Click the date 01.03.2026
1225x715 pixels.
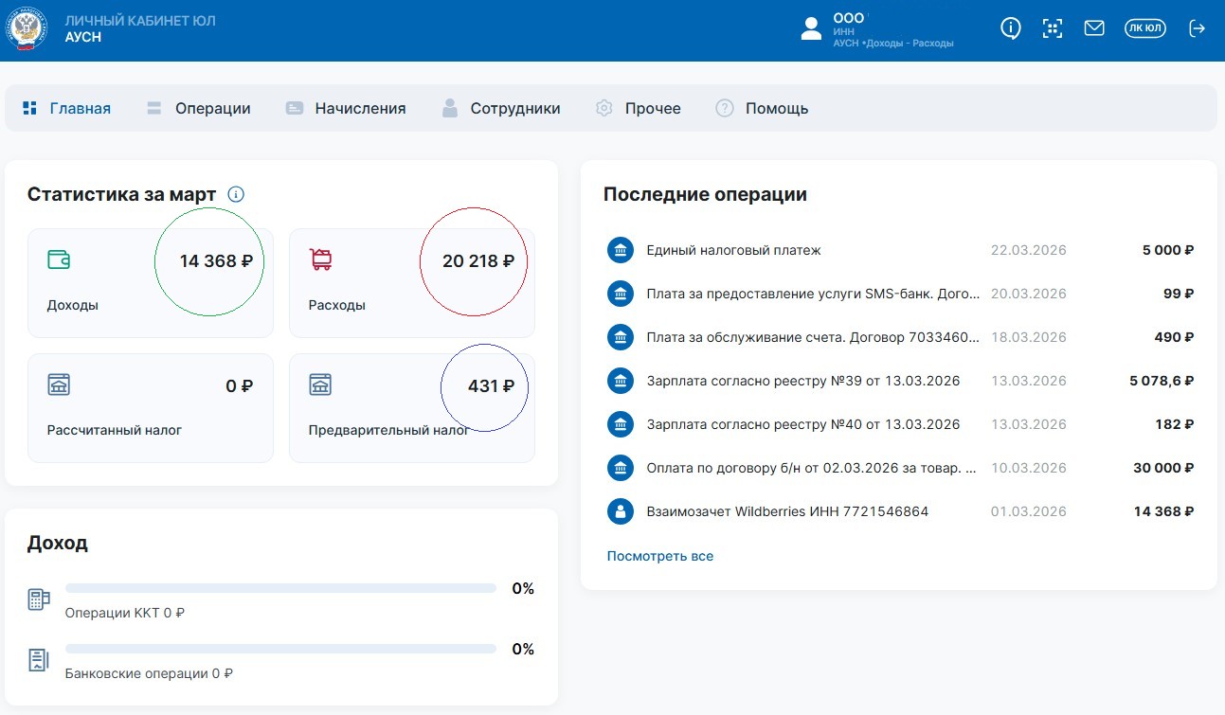1028,511
